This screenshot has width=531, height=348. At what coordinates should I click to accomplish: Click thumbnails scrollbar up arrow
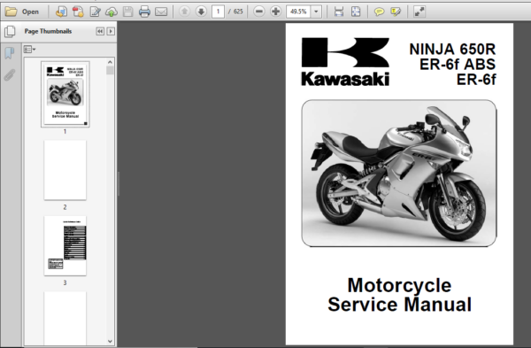[x=110, y=62]
